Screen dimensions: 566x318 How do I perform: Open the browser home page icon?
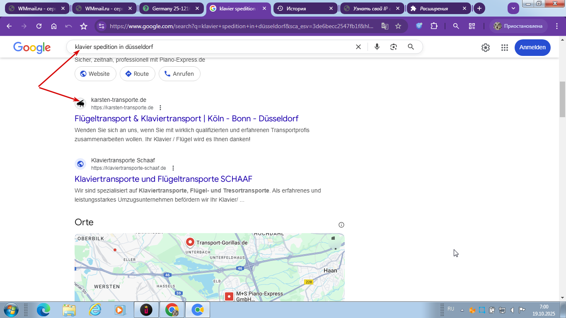pyautogui.click(x=54, y=26)
